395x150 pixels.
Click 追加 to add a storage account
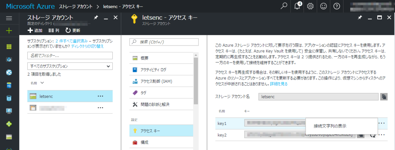tap(35, 30)
